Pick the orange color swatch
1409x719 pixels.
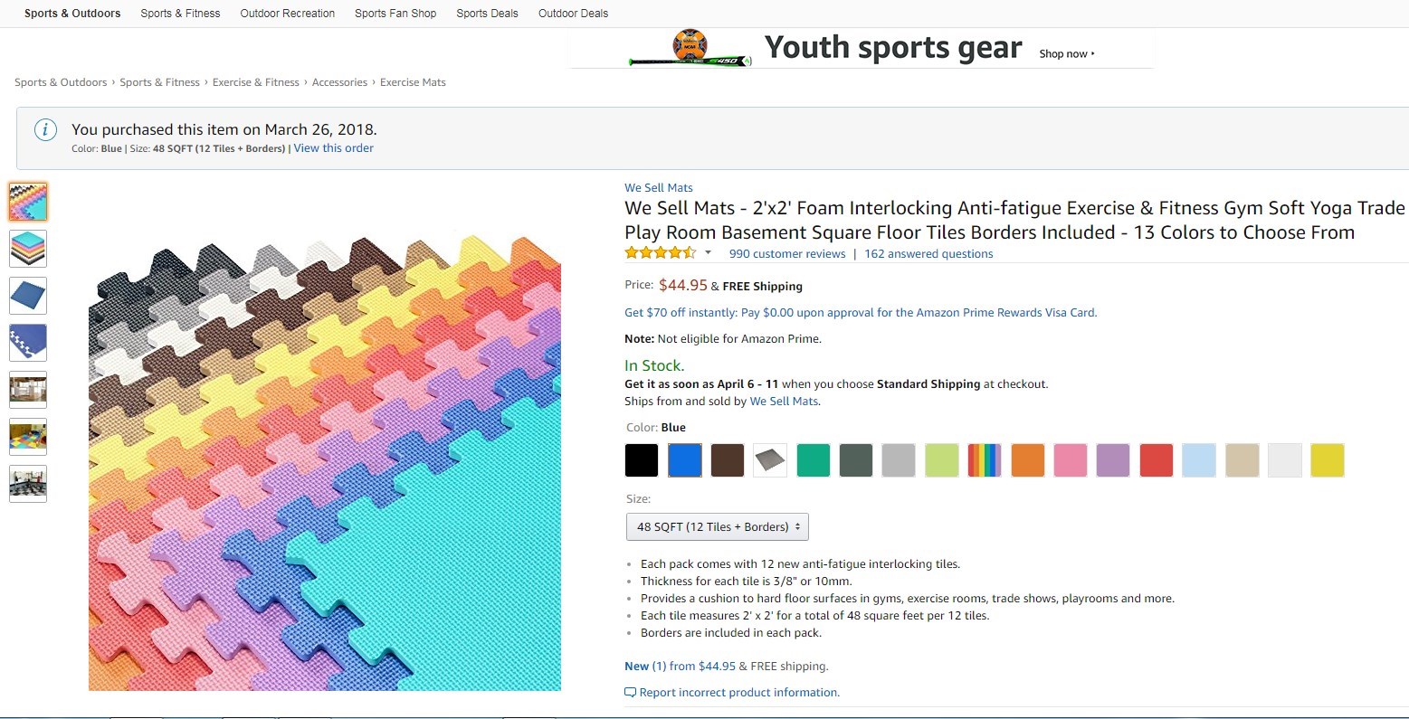click(x=1027, y=460)
